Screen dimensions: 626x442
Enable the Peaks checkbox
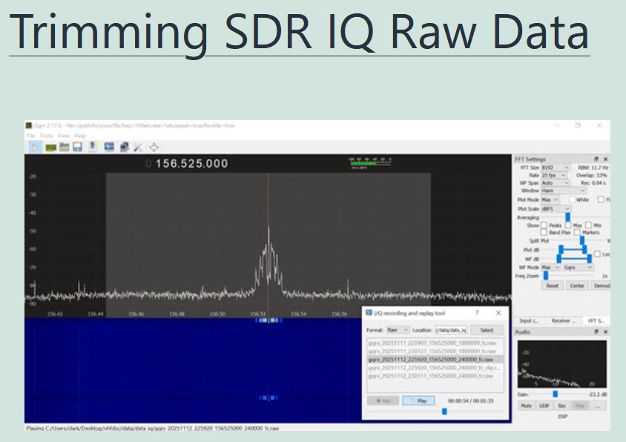544,225
